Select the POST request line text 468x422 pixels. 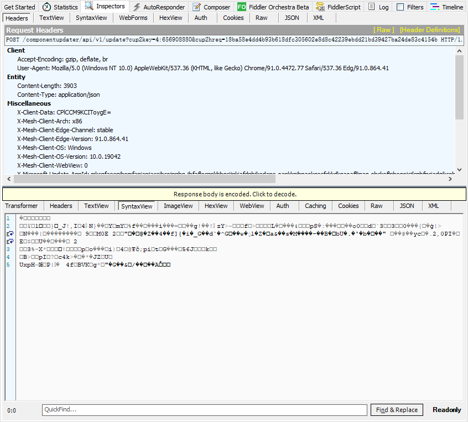pos(235,40)
